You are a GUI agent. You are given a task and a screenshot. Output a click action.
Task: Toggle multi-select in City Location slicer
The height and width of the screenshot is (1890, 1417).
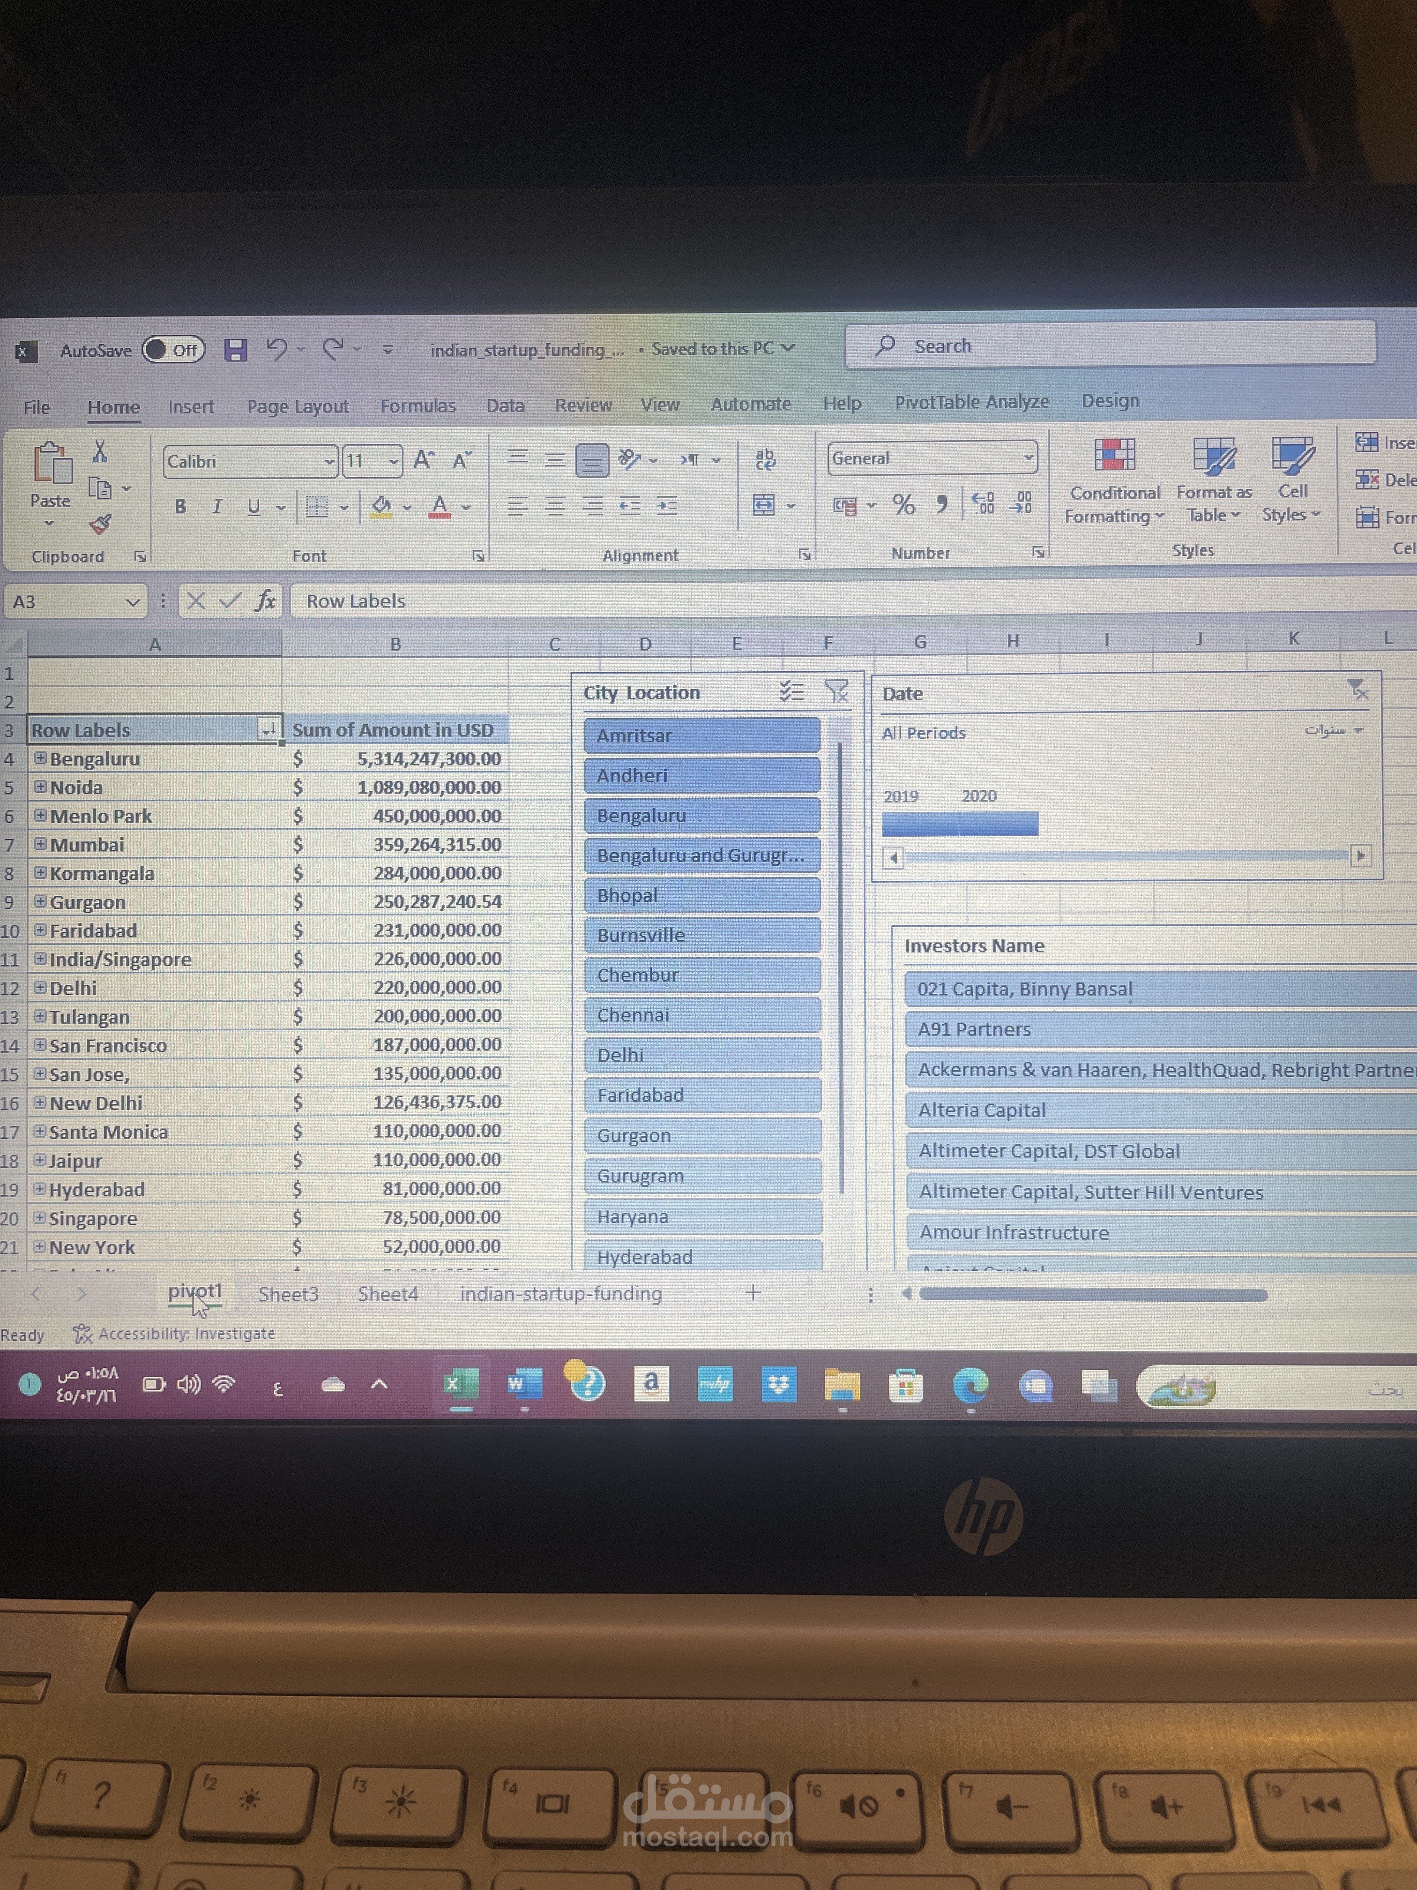[x=792, y=691]
